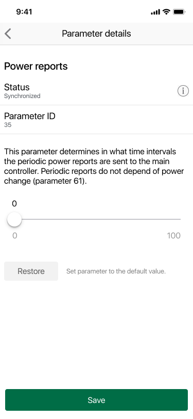Click the Synchronized status text
193x419 pixels.
[x=22, y=96]
